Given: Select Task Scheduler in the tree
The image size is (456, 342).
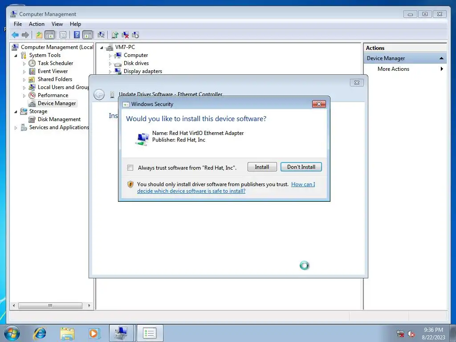Looking at the screenshot, I should point(55,63).
